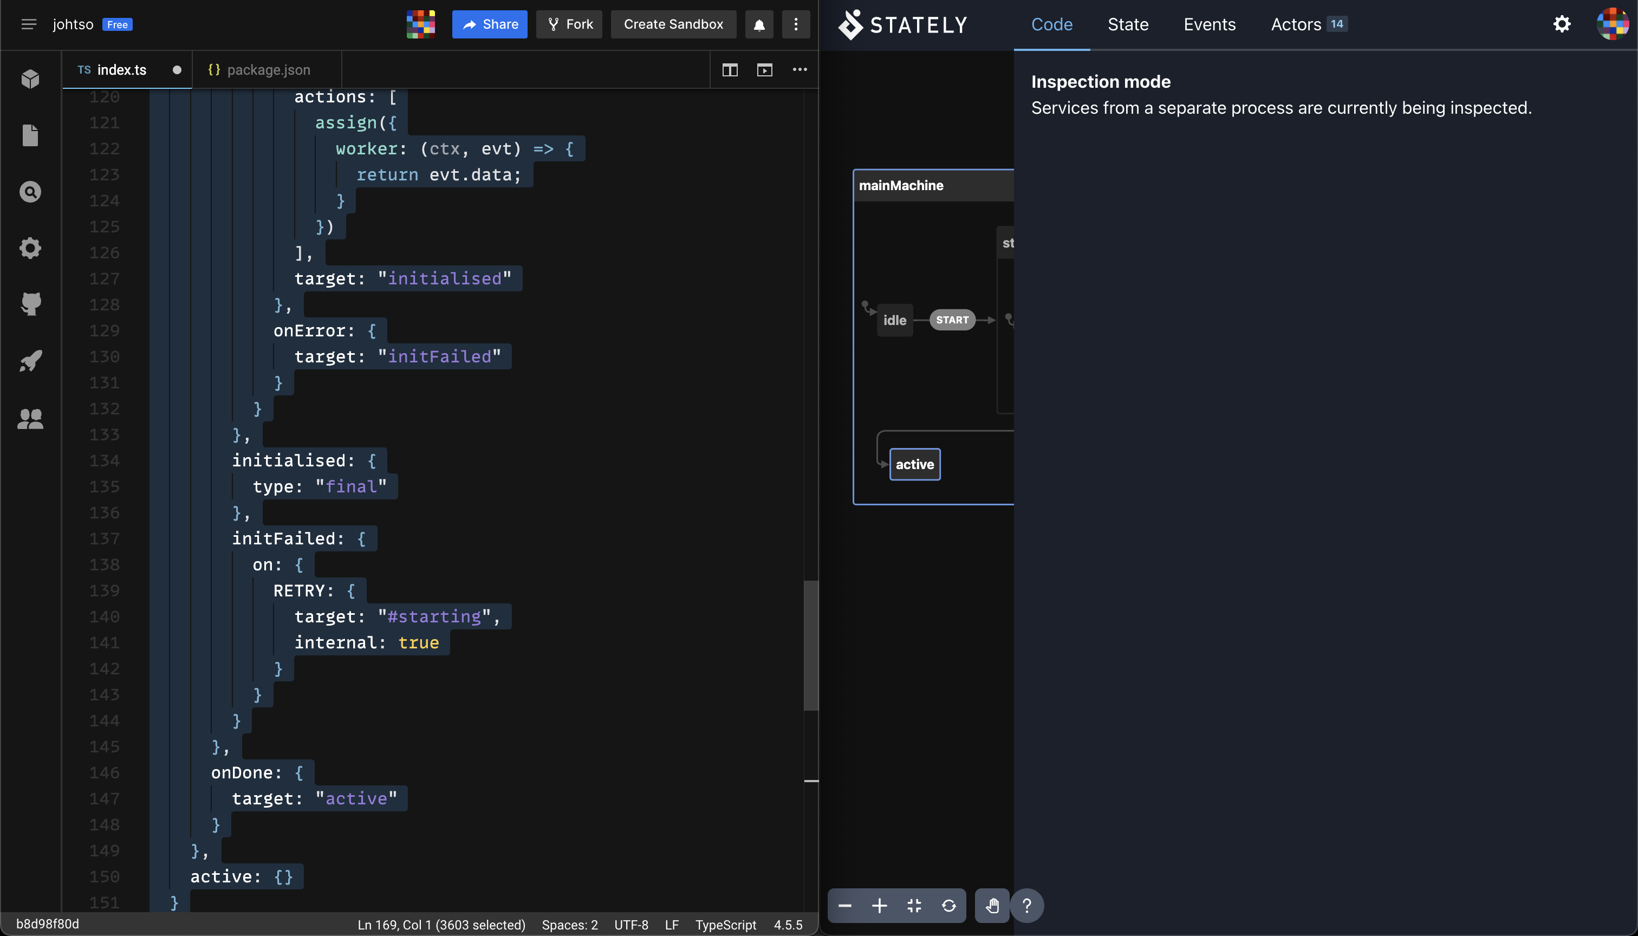Viewport: 1638px width, 936px height.
Task: Click the Fork button
Action: (569, 24)
